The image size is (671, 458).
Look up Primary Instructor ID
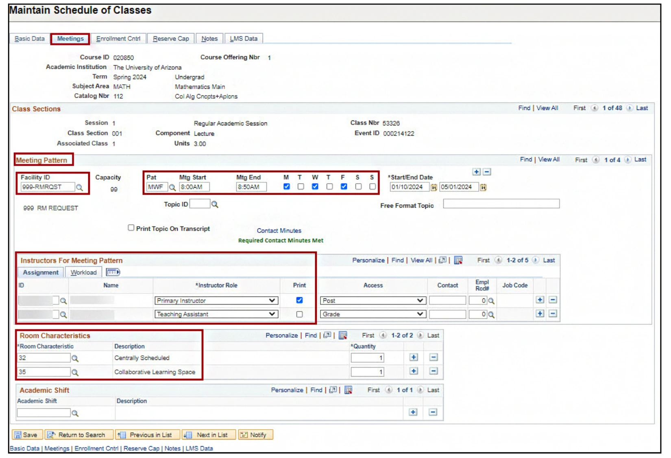pos(63,301)
